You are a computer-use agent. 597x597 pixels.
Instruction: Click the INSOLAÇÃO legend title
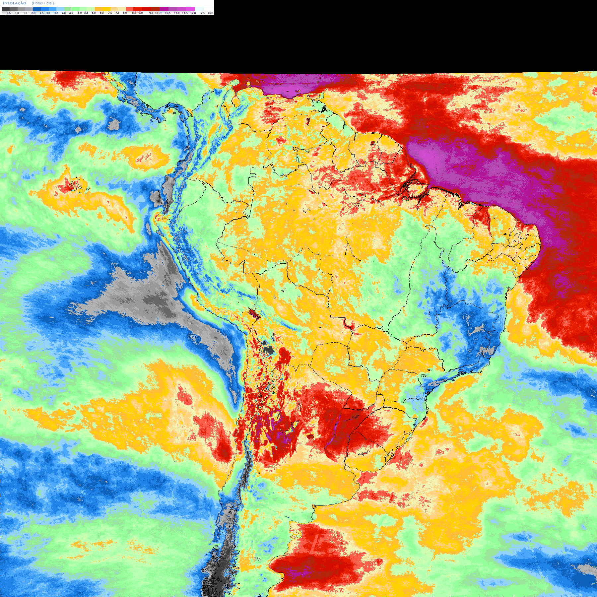point(14,3)
